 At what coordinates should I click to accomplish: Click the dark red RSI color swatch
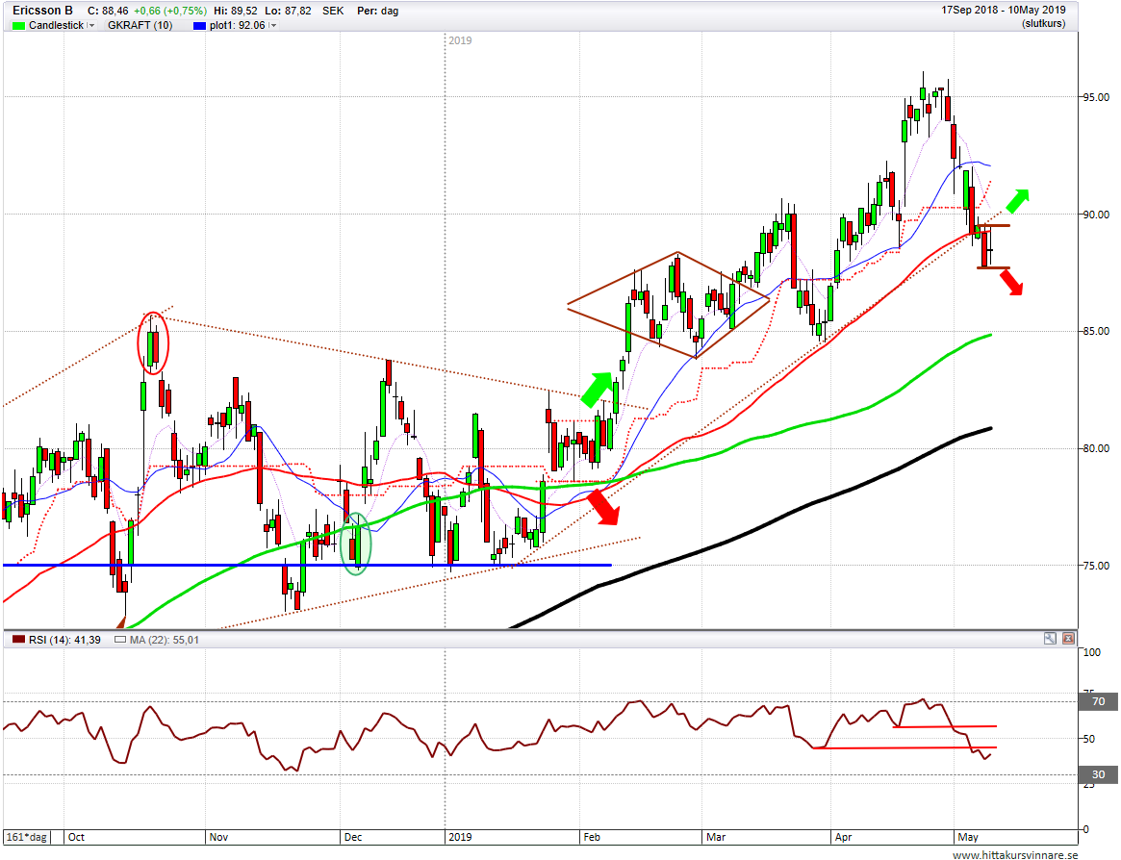point(18,640)
